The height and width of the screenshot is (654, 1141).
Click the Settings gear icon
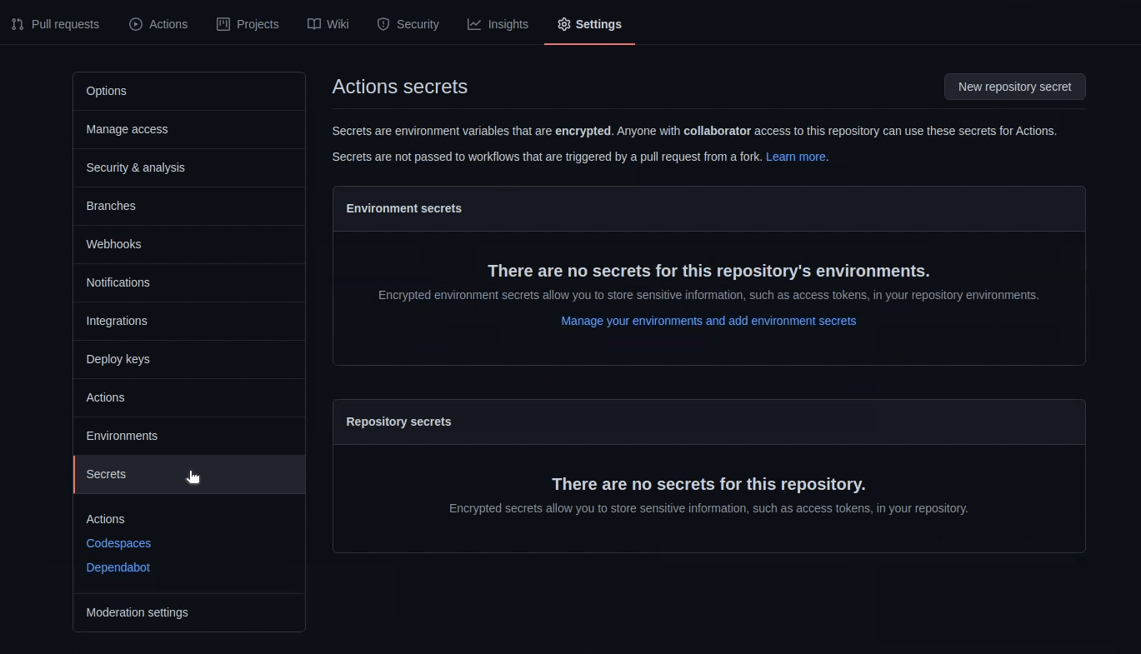(564, 24)
